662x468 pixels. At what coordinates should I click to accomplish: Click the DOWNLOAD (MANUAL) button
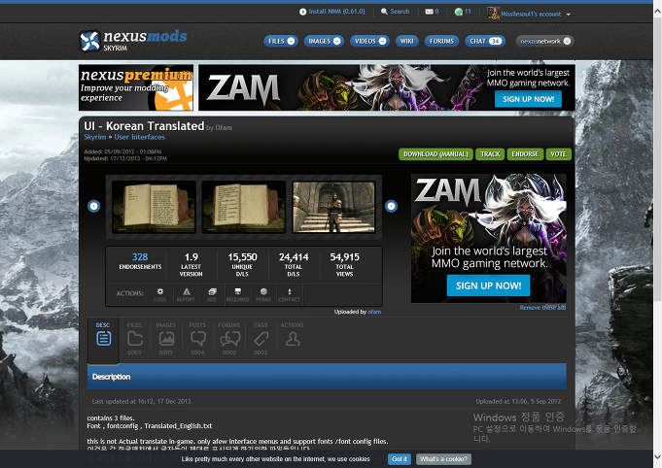pyautogui.click(x=436, y=154)
